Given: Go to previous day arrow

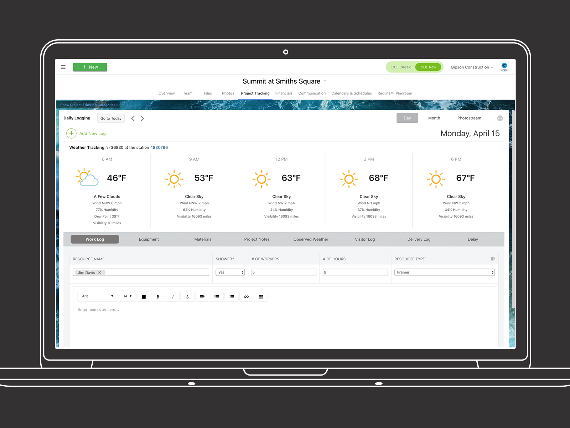Looking at the screenshot, I should 133,118.
